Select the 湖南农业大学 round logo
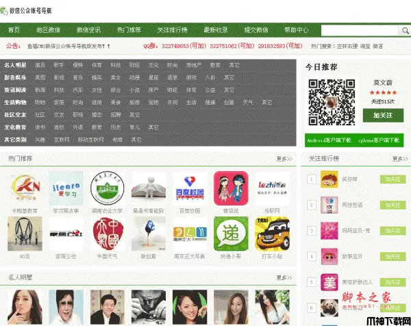The width and height of the screenshot is (411, 326). coord(108,188)
